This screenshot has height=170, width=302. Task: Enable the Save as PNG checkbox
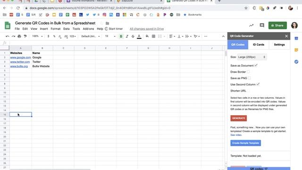[x=250, y=78]
